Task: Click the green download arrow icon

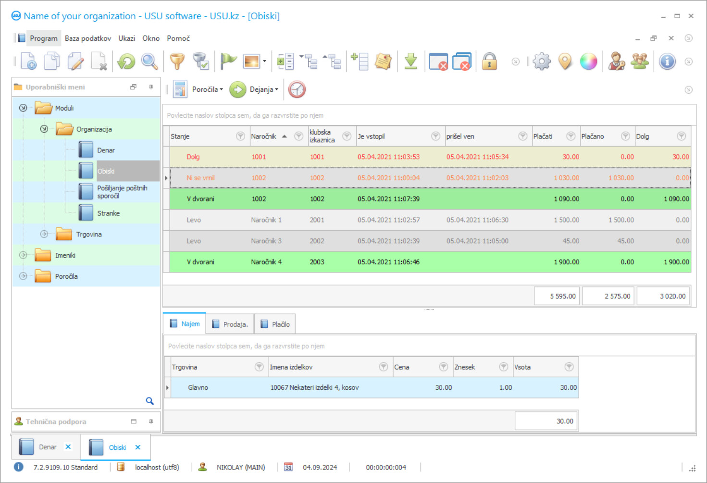Action: click(x=411, y=62)
